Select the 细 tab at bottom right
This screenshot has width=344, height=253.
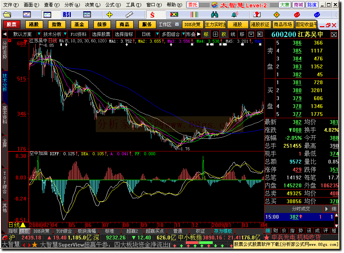click(268, 231)
